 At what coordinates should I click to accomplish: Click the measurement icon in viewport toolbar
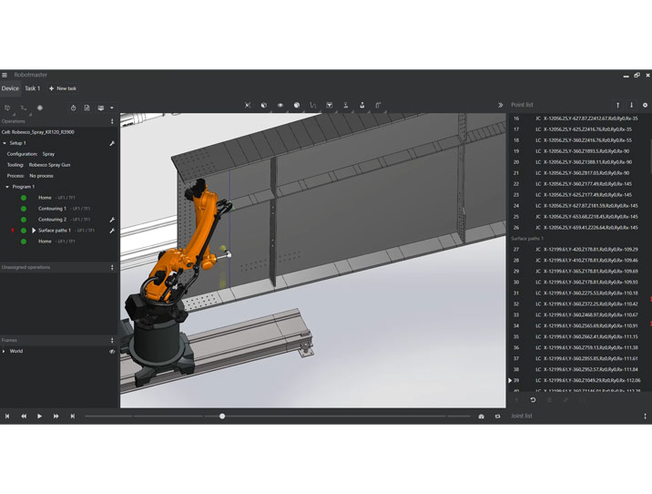(x=379, y=106)
